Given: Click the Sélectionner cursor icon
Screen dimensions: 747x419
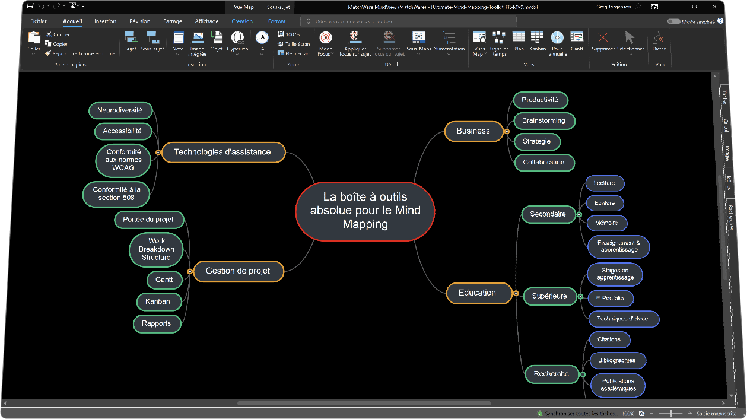Looking at the screenshot, I should pos(630,37).
